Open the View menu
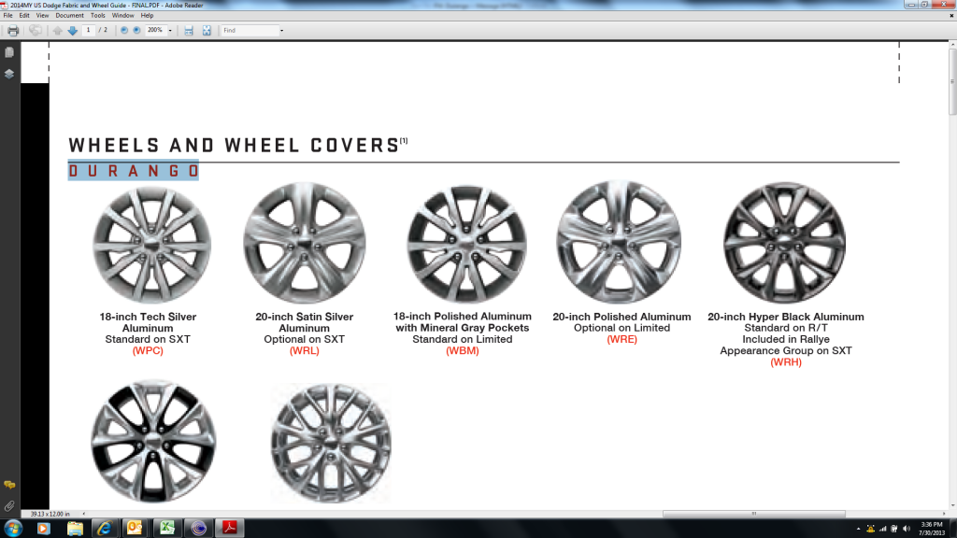Screen dimensions: 957x538 coord(42,16)
